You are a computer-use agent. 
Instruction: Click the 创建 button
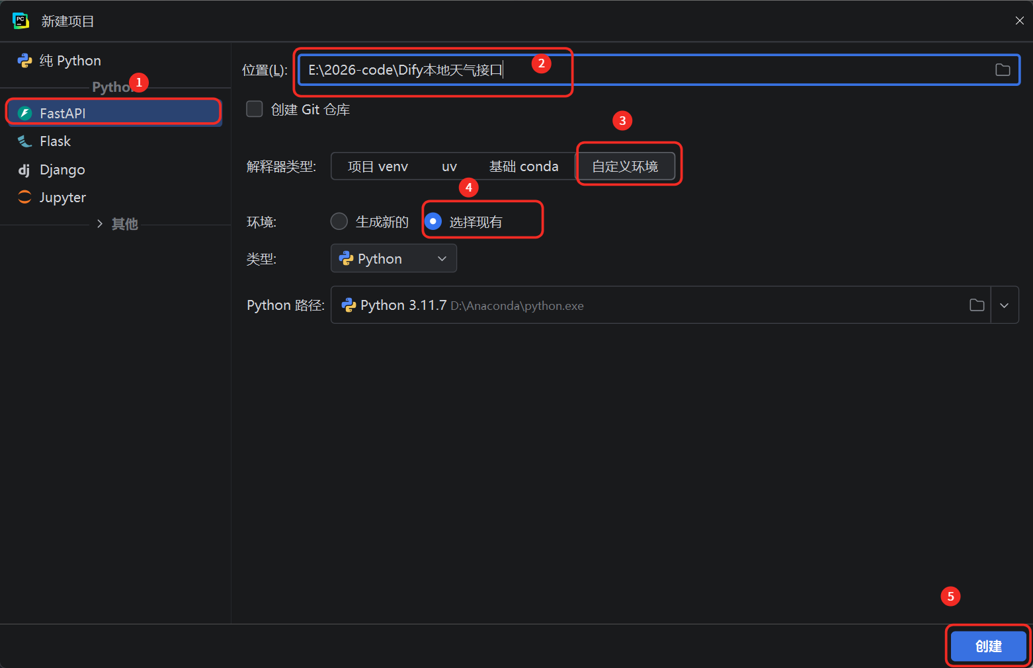[989, 646]
